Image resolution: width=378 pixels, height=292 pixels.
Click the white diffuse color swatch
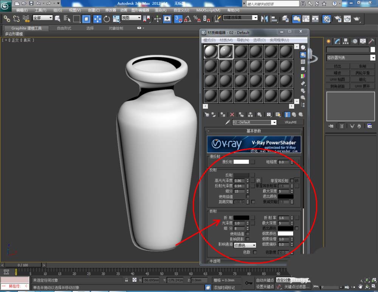pyautogui.click(x=241, y=162)
